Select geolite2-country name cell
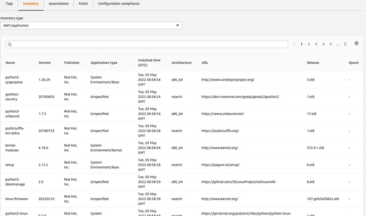The height and width of the screenshot is (216, 366). pos(12,96)
